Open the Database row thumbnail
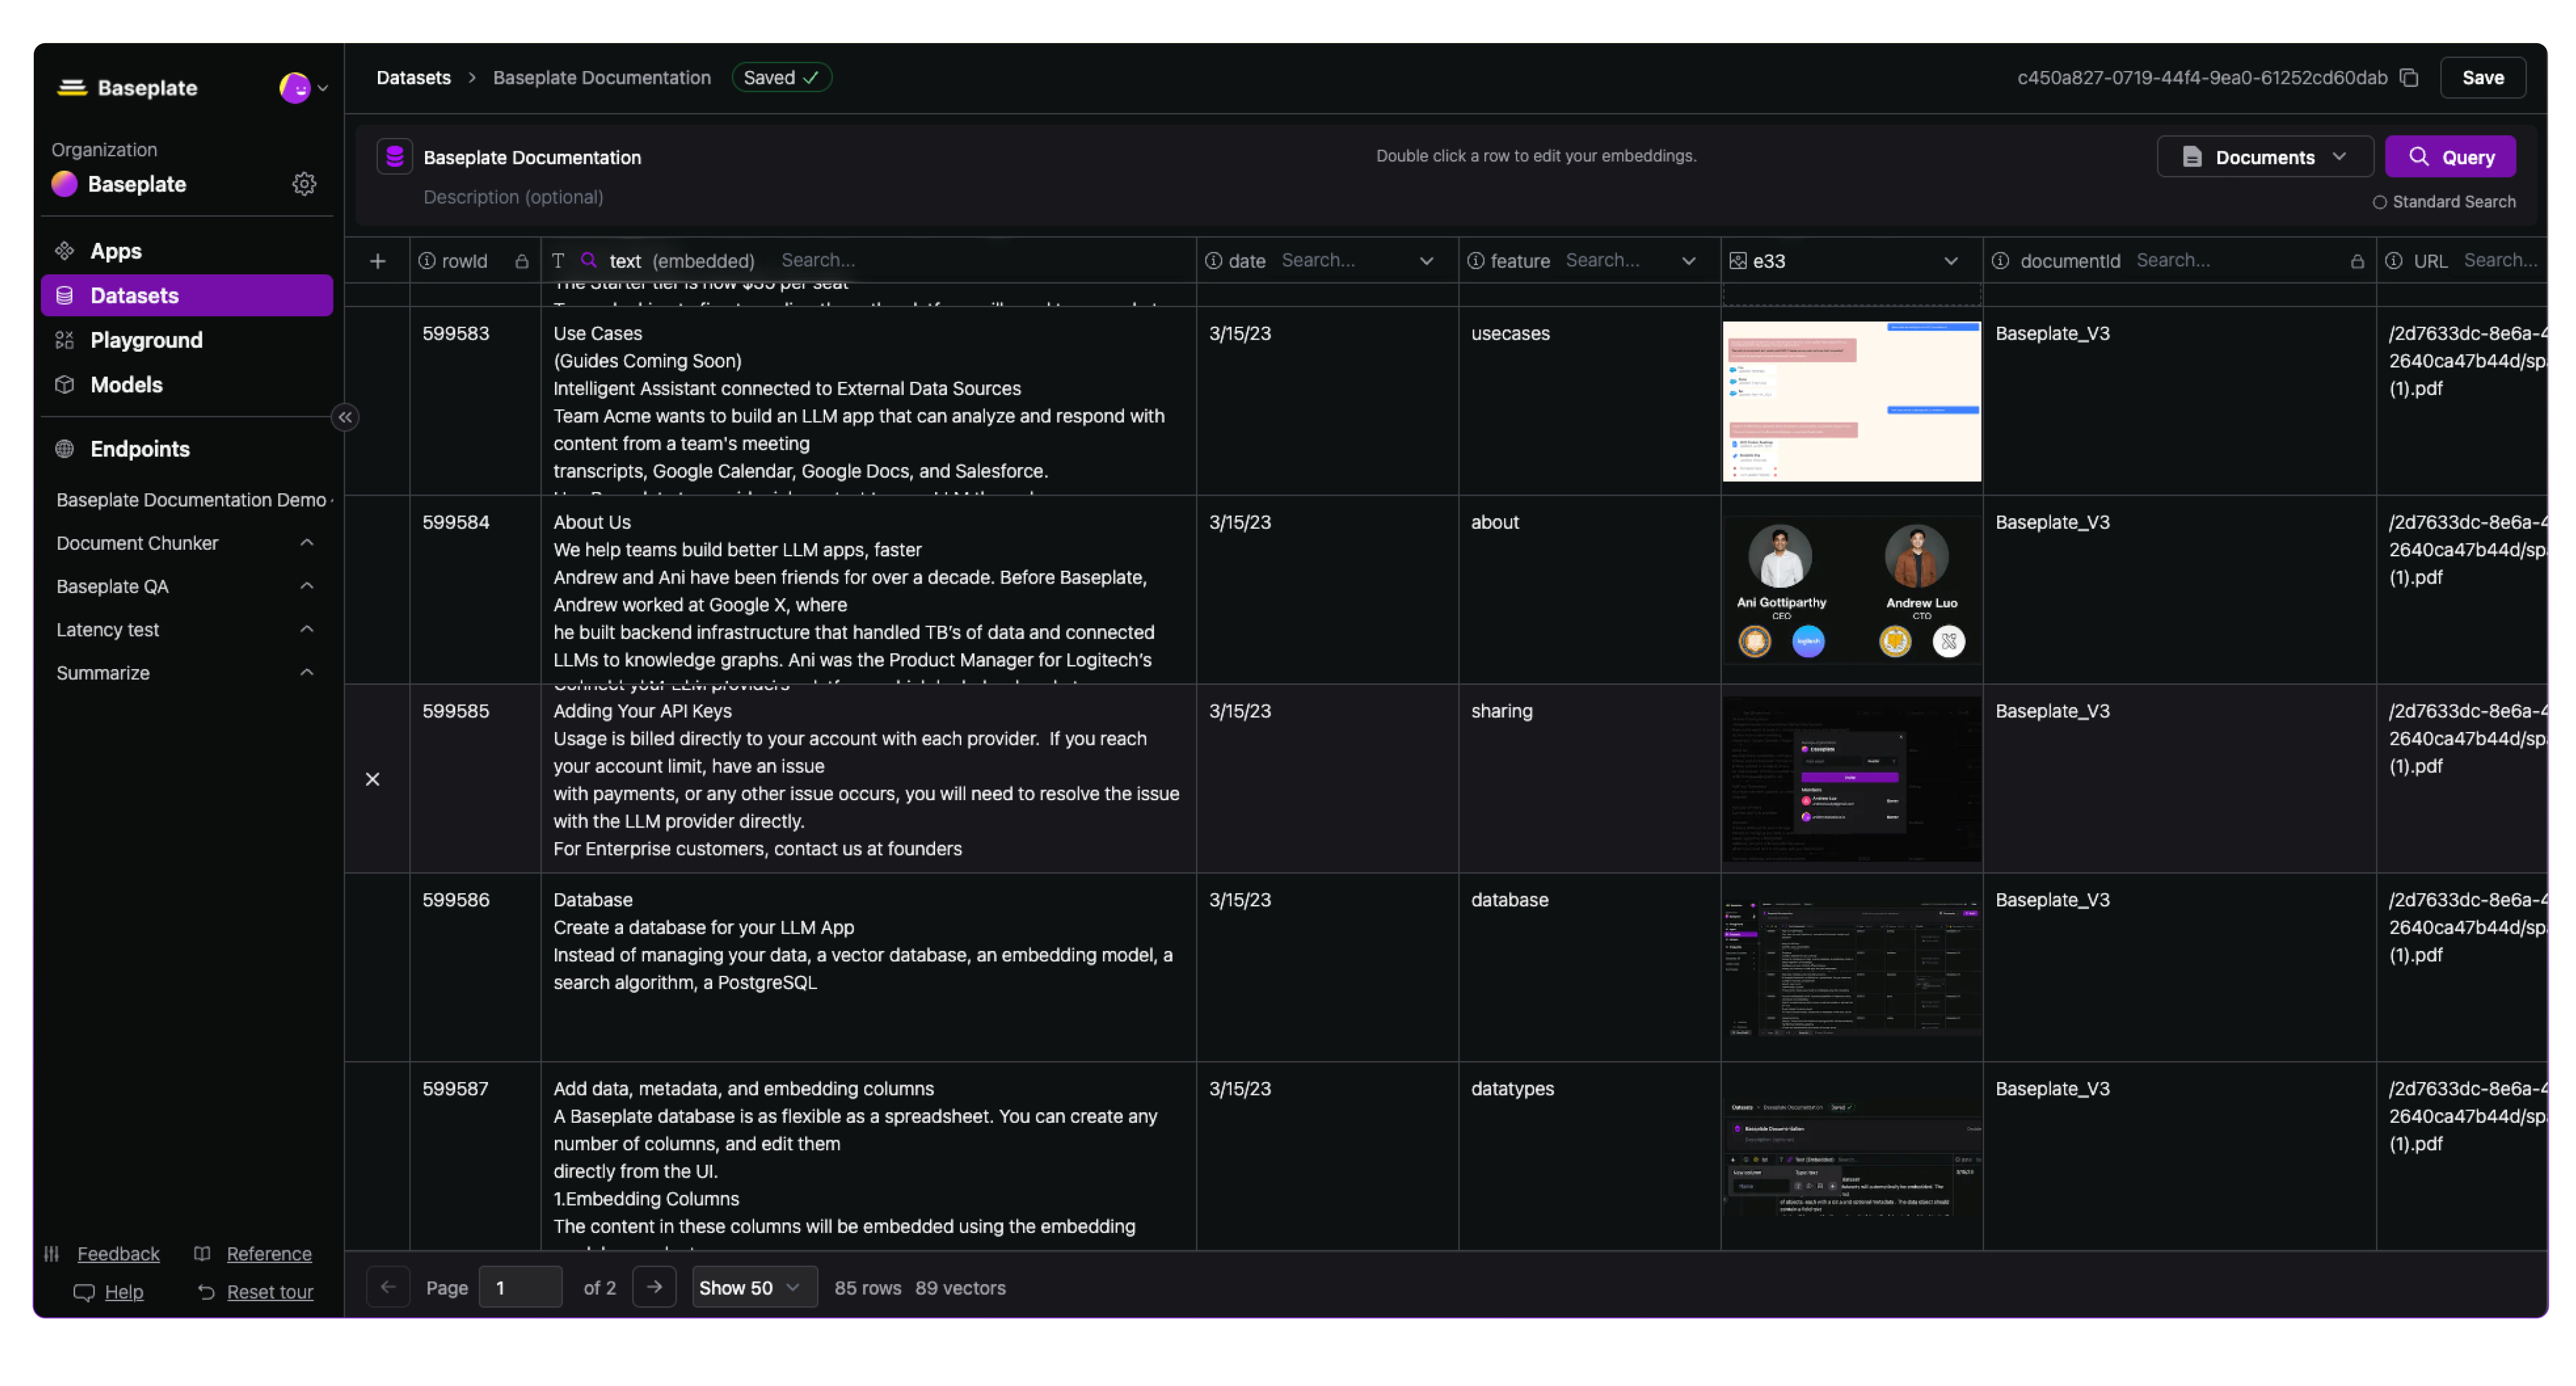 click(1851, 968)
